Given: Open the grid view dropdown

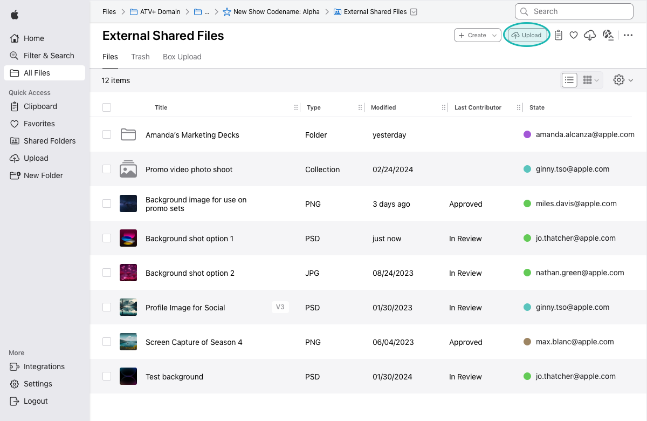Looking at the screenshot, I should 591,80.
